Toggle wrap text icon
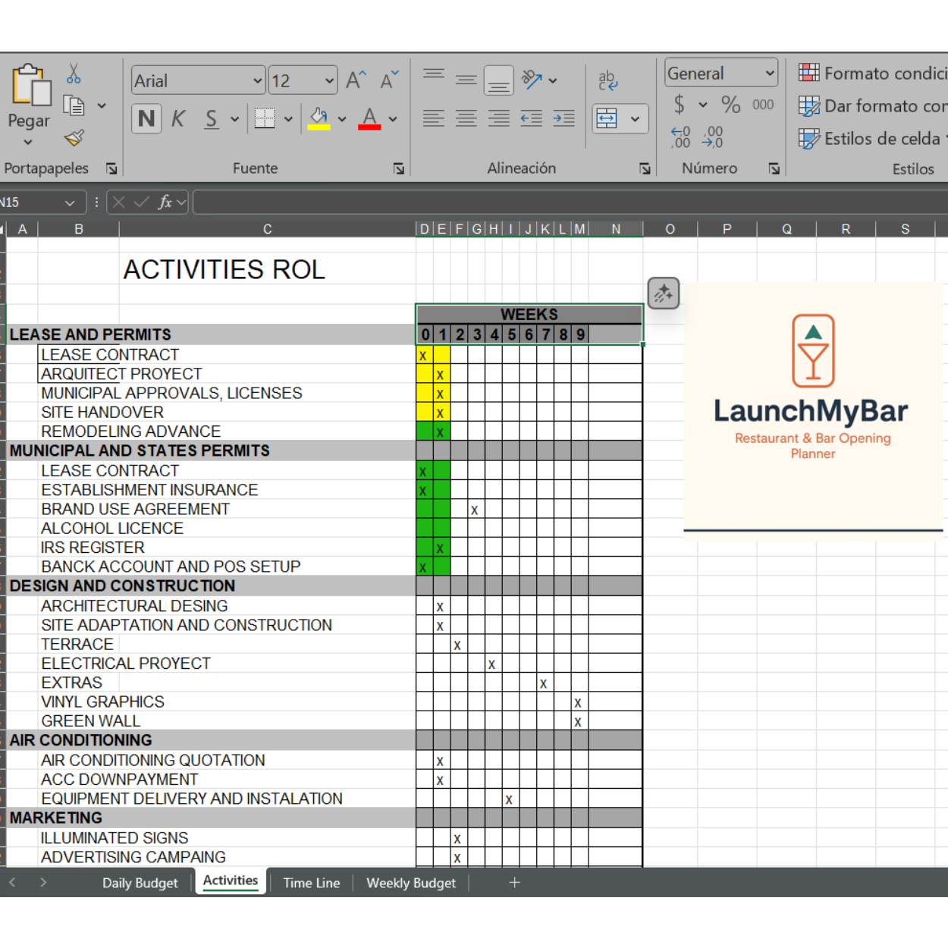948x948 pixels. coord(607,80)
